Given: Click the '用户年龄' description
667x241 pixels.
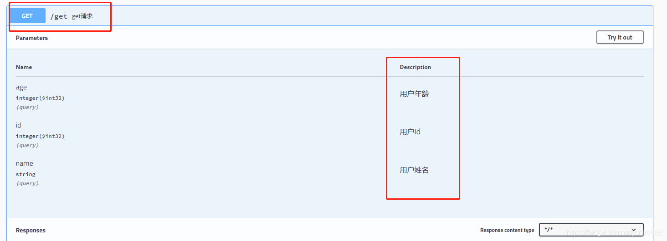Looking at the screenshot, I should pyautogui.click(x=414, y=94).
